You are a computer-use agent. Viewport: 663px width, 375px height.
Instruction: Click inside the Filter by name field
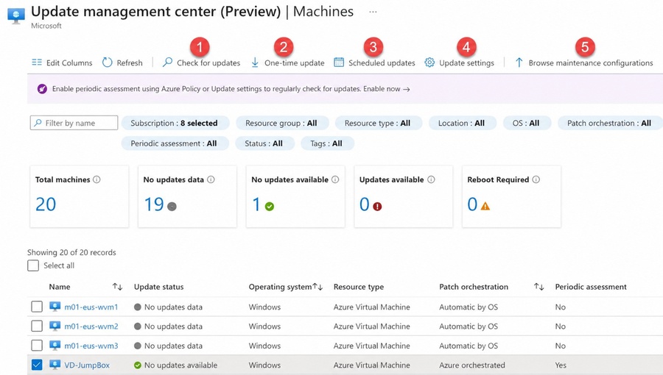click(x=74, y=123)
